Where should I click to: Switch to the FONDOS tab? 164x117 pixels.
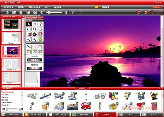click(x=82, y=115)
